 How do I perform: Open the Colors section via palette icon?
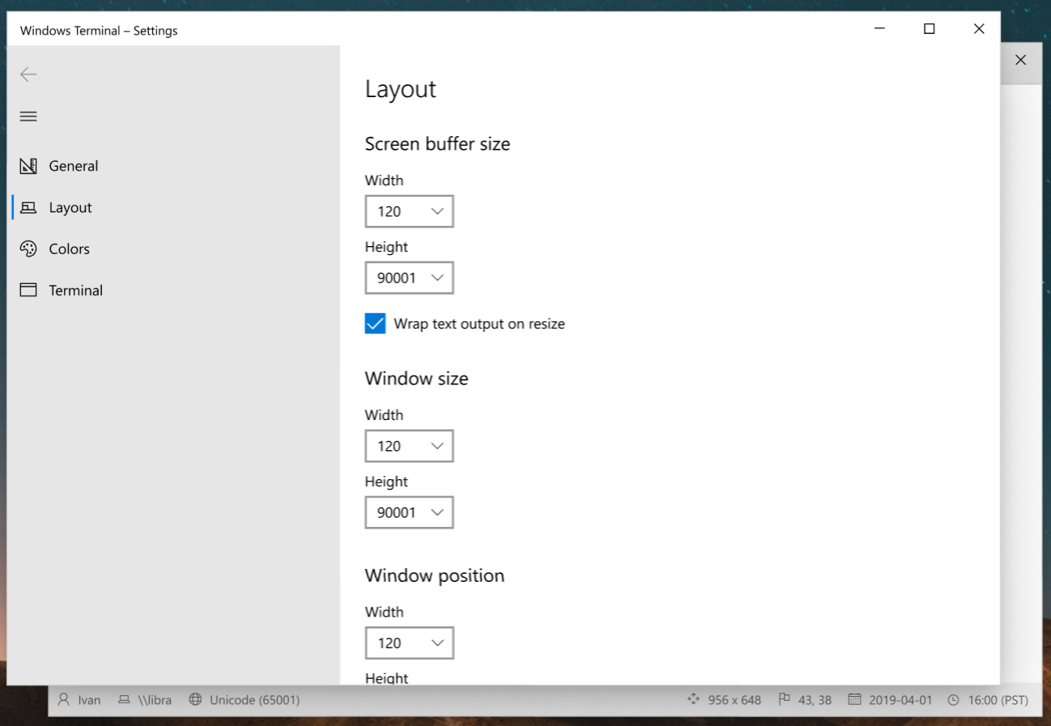[29, 248]
